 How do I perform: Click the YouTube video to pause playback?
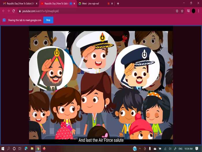(101, 85)
